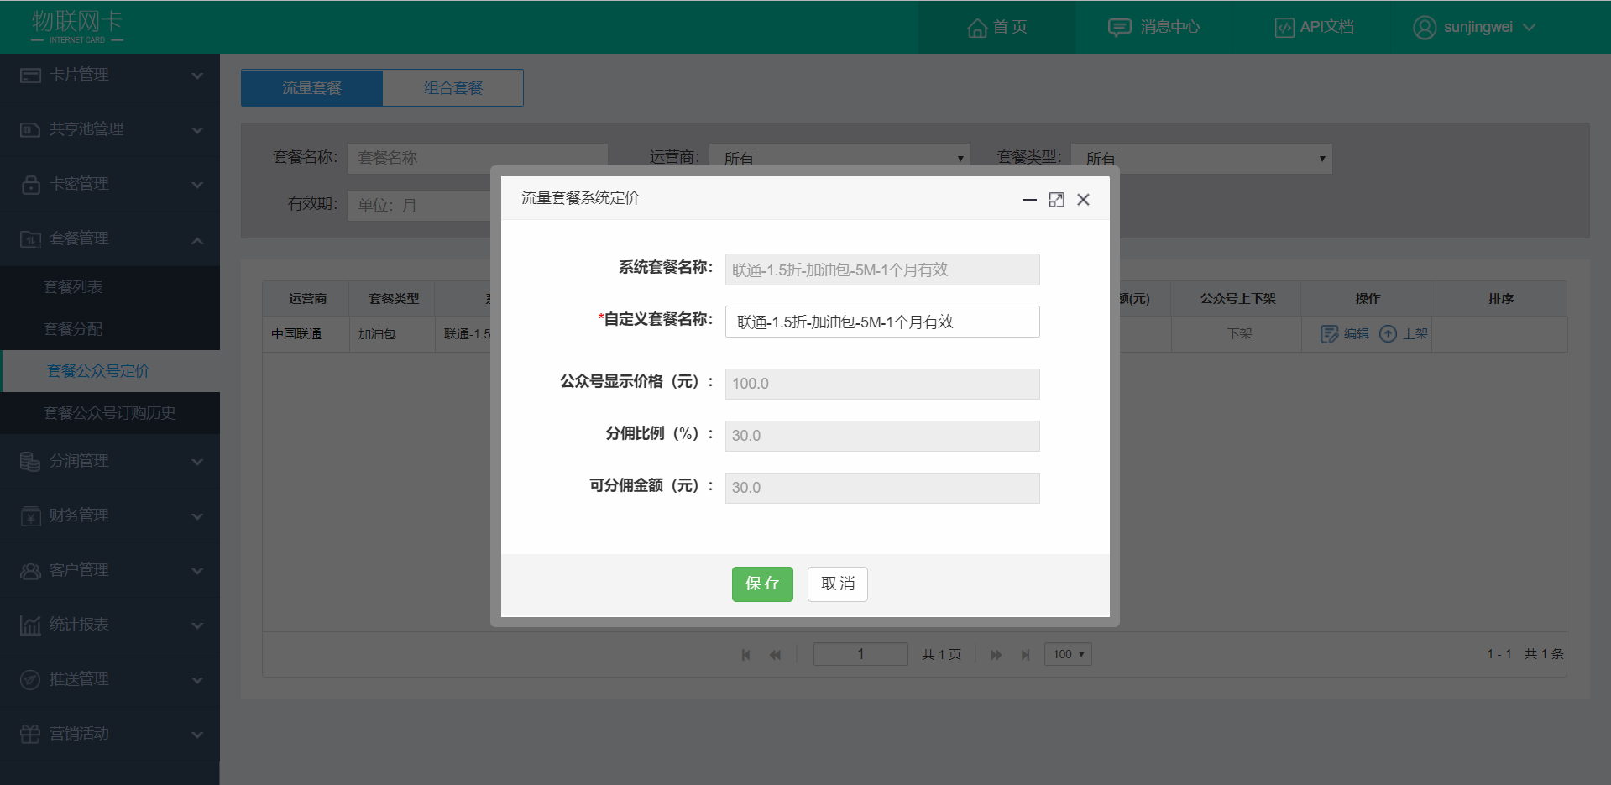Click the 取消 button

pos(838,584)
